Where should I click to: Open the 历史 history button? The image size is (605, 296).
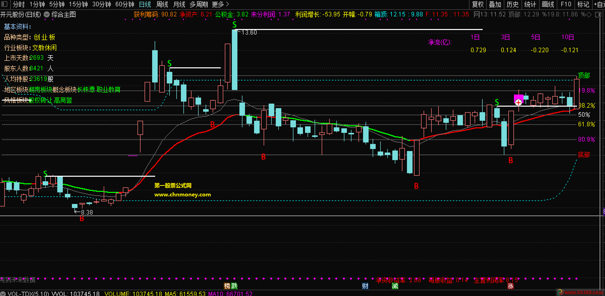[512, 4]
